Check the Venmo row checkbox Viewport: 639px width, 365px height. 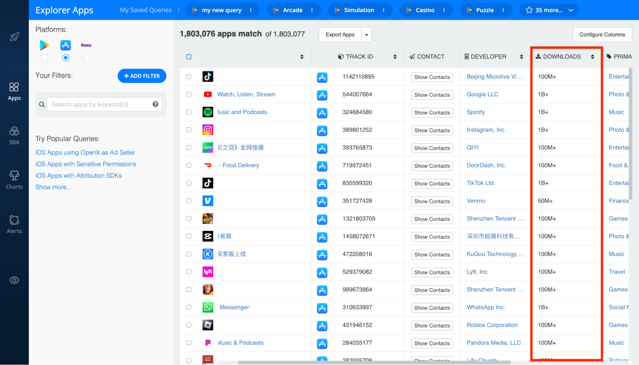click(189, 201)
